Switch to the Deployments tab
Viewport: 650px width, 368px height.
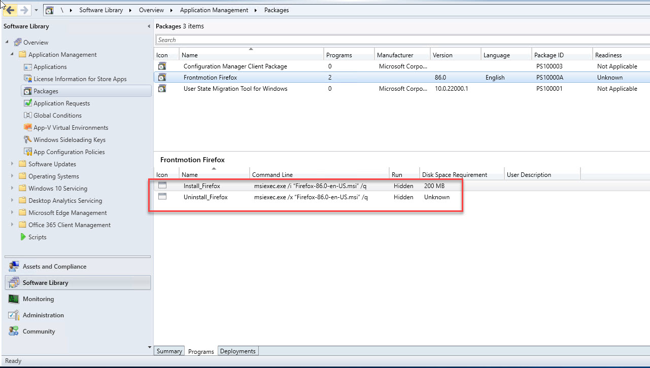pos(238,351)
